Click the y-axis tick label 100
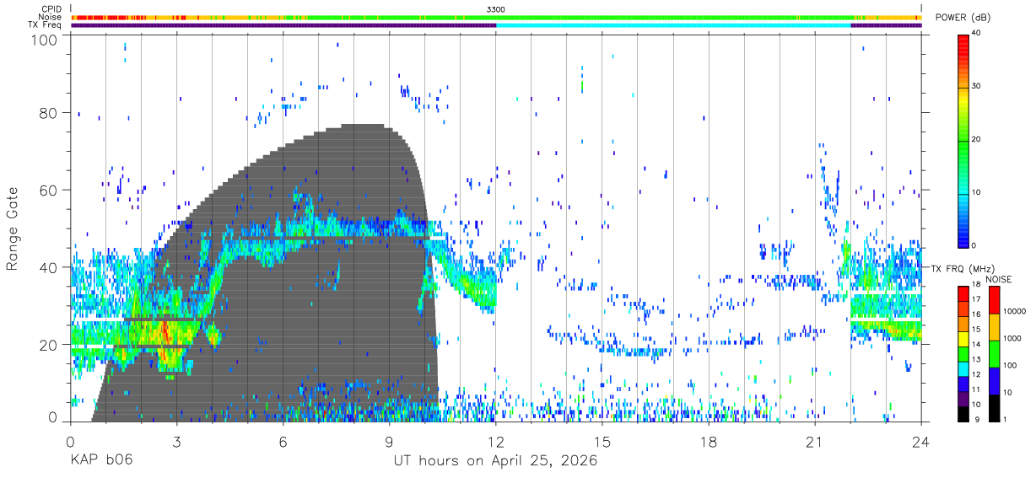Screen dimensions: 1036x478 tap(44, 40)
